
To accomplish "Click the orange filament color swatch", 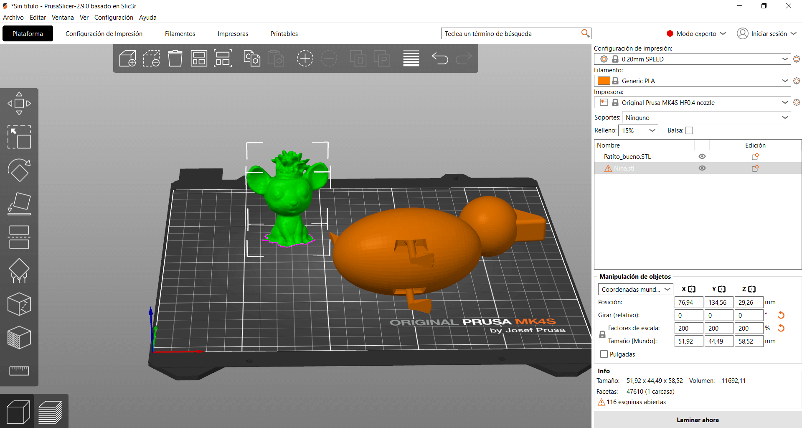I will (x=604, y=81).
